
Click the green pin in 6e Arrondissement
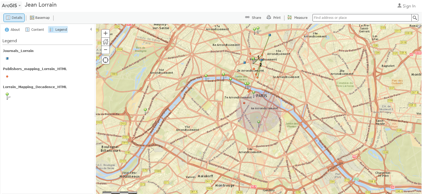(x=259, y=122)
